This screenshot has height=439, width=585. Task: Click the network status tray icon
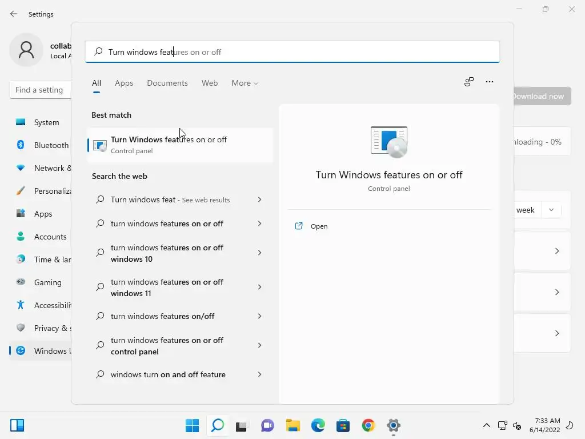(502, 425)
